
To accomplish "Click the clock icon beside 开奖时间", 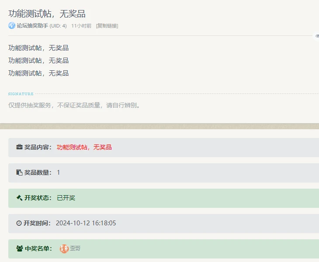I will click(x=19, y=223).
